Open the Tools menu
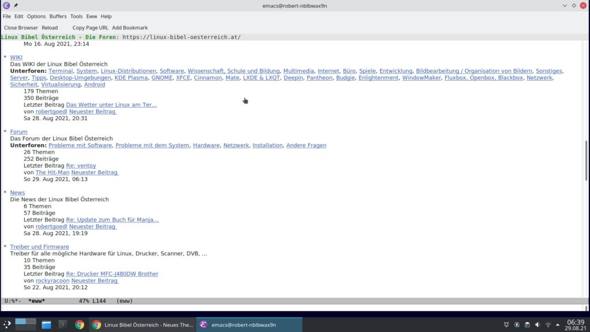 point(76,16)
